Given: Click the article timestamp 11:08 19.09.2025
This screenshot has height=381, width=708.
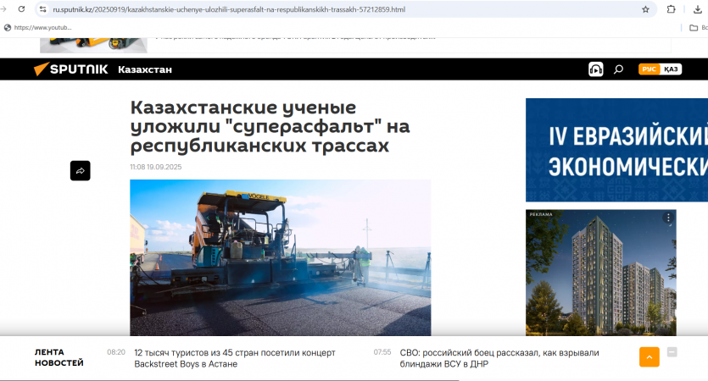Looking at the screenshot, I should (156, 167).
